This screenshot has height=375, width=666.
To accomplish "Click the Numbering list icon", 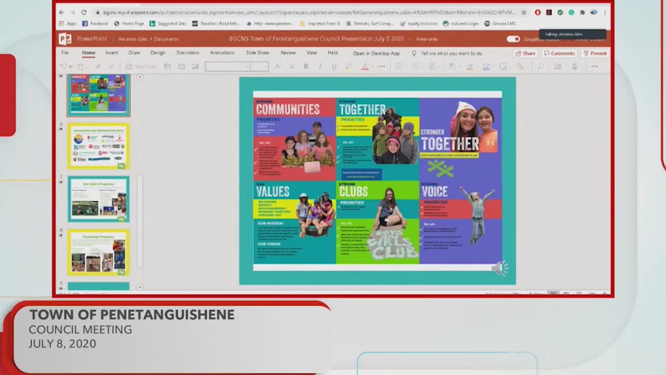I will pyautogui.click(x=415, y=67).
